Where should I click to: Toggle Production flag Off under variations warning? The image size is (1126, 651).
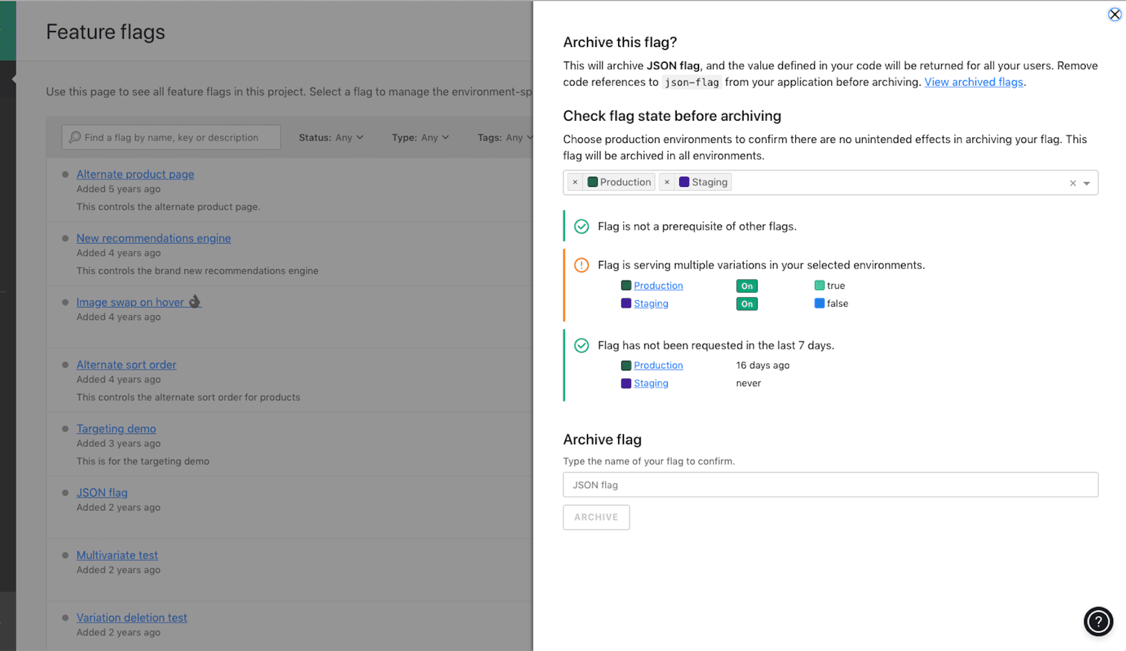click(x=746, y=286)
